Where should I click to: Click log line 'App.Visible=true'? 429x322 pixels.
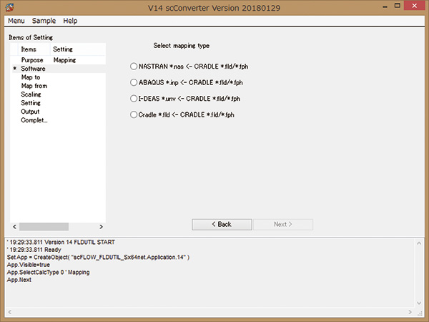29,265
